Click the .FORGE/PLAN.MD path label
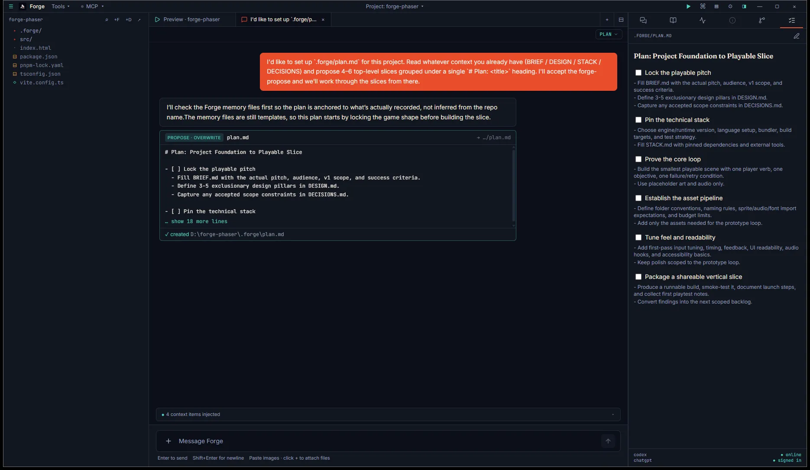Screen dimensions: 810x470 tap(653, 36)
